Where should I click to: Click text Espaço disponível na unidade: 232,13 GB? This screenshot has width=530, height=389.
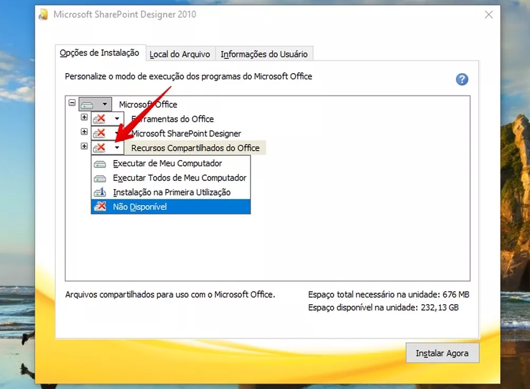pos(383,307)
